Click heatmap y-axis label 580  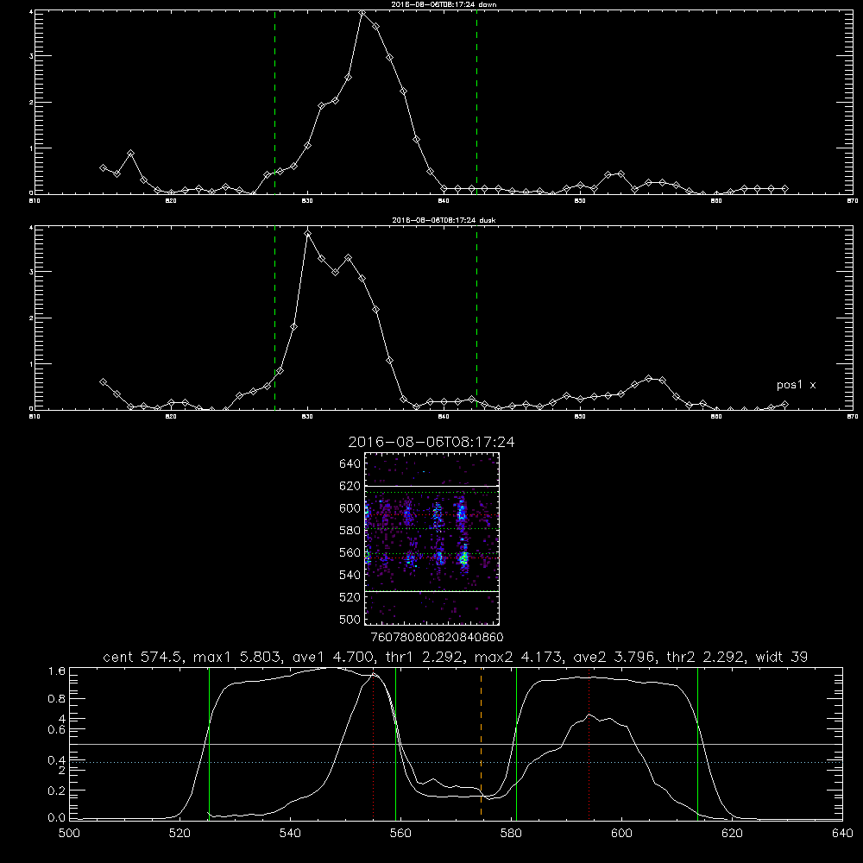(350, 531)
